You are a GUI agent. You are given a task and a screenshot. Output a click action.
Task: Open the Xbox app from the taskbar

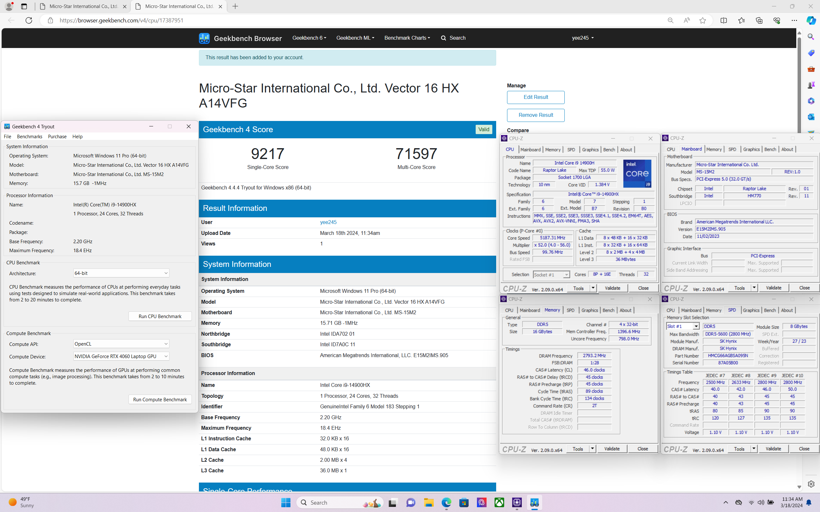[499, 502]
